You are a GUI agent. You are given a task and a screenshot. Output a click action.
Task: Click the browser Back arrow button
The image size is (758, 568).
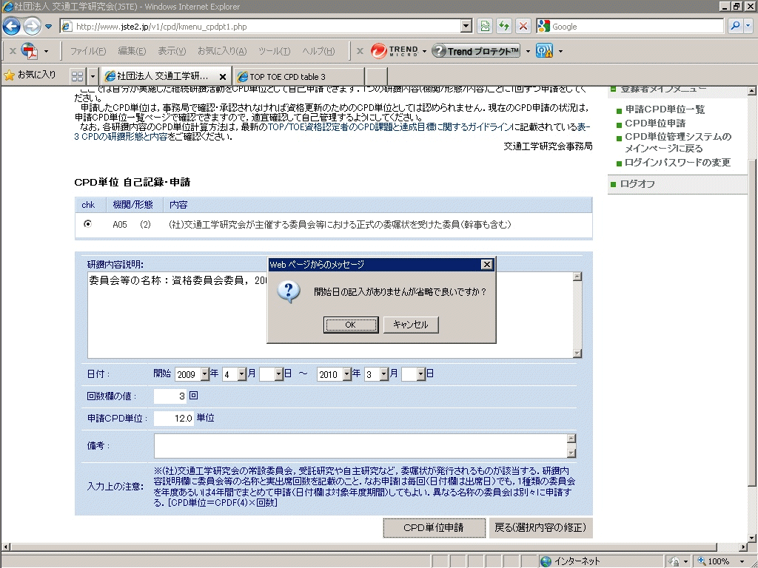(x=12, y=26)
